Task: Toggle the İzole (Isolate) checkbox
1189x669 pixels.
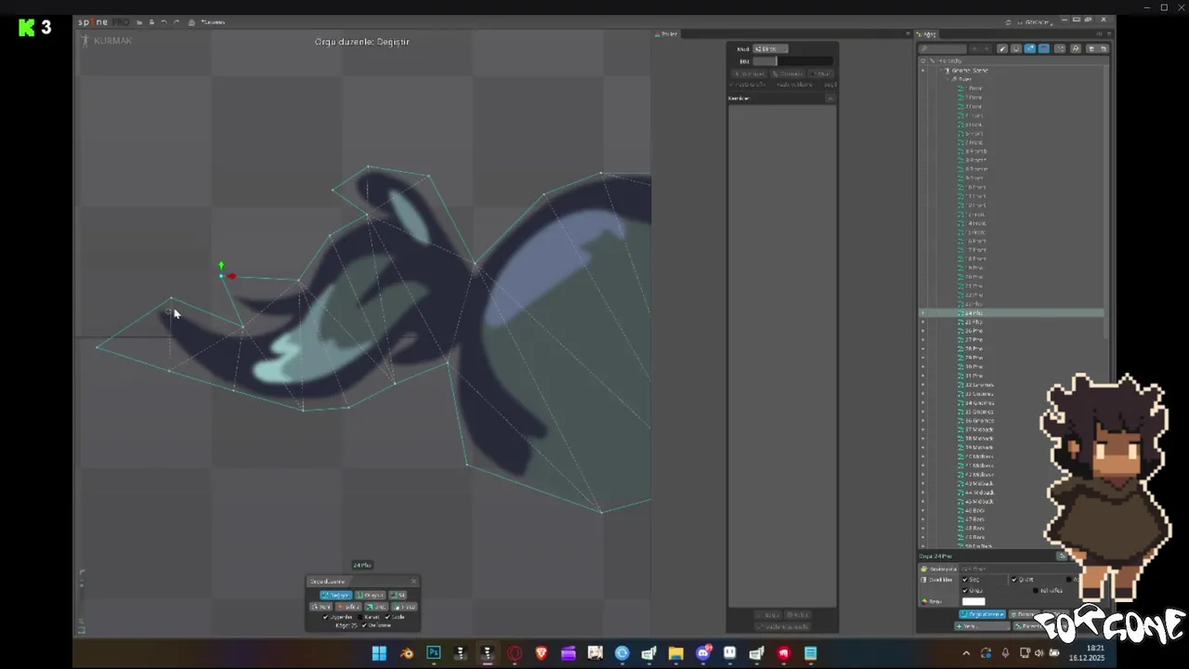Action: pos(387,617)
